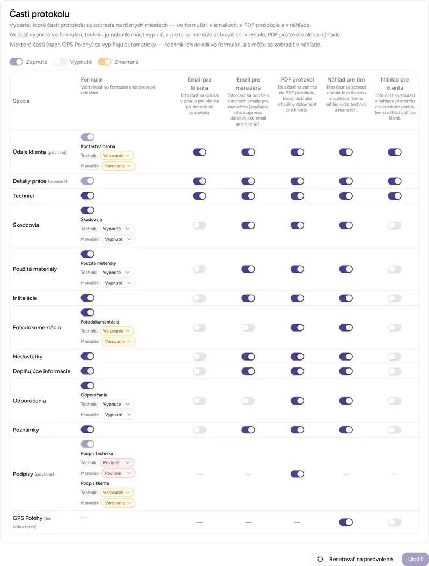Viewport: 429px width, 566px height.
Task: Click the Zmenené legend toggle sample
Action: pos(105,62)
